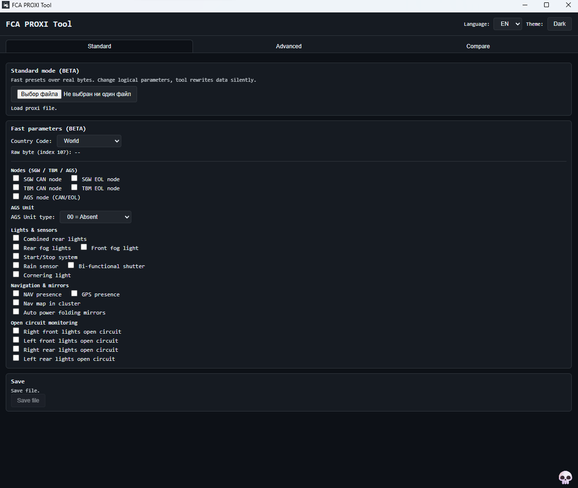Expand the AGS Unit type dropdown
This screenshot has height=488, width=578.
[96, 217]
